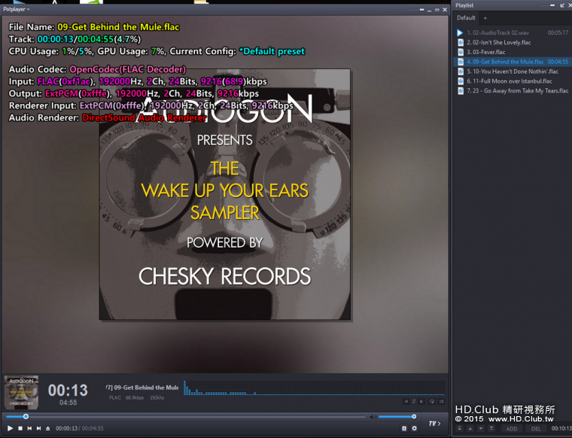Open the settings gear in control bar
The width and height of the screenshot is (572, 438).
pos(415,428)
